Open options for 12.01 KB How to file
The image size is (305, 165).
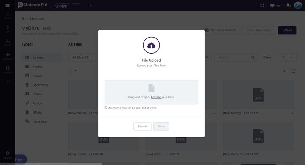pos(138,154)
